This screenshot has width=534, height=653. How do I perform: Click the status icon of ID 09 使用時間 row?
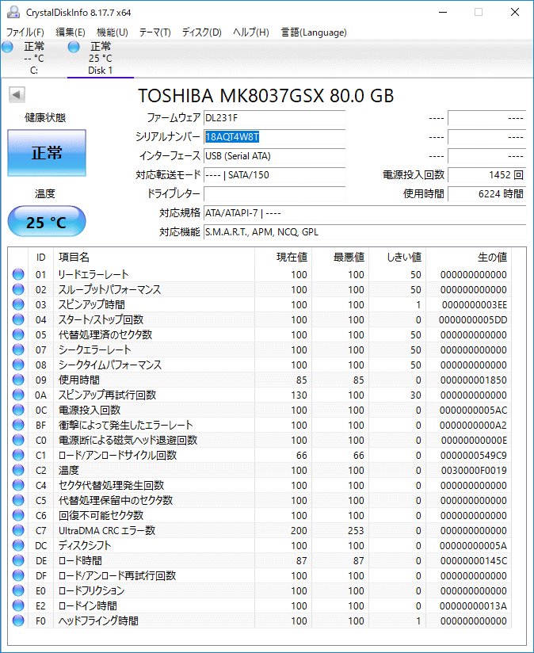tap(18, 380)
